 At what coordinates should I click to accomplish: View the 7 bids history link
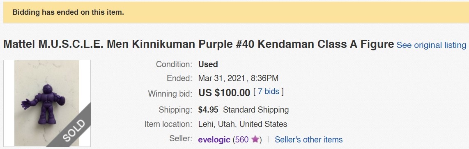click(x=268, y=91)
